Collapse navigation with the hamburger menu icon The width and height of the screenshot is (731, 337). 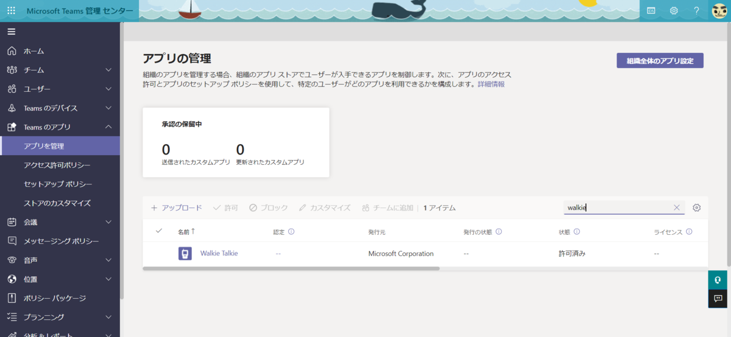pos(12,32)
